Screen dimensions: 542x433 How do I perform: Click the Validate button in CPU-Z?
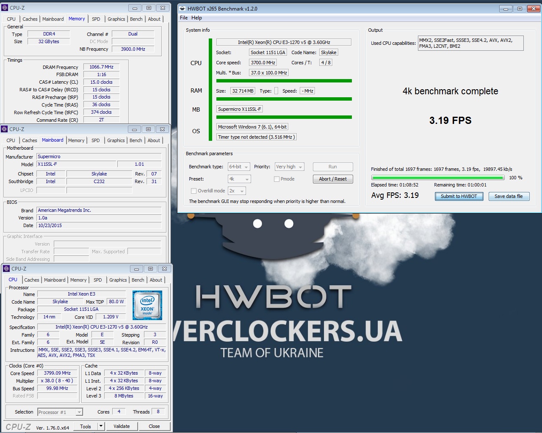tap(122, 426)
